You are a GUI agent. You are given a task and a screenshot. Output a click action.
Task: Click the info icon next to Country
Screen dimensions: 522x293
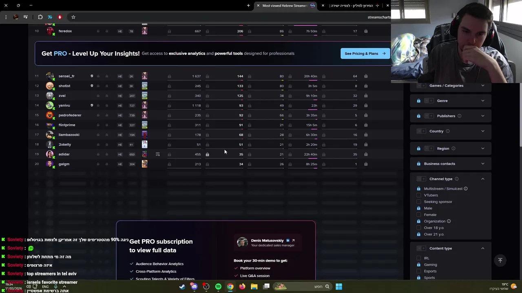448,131
